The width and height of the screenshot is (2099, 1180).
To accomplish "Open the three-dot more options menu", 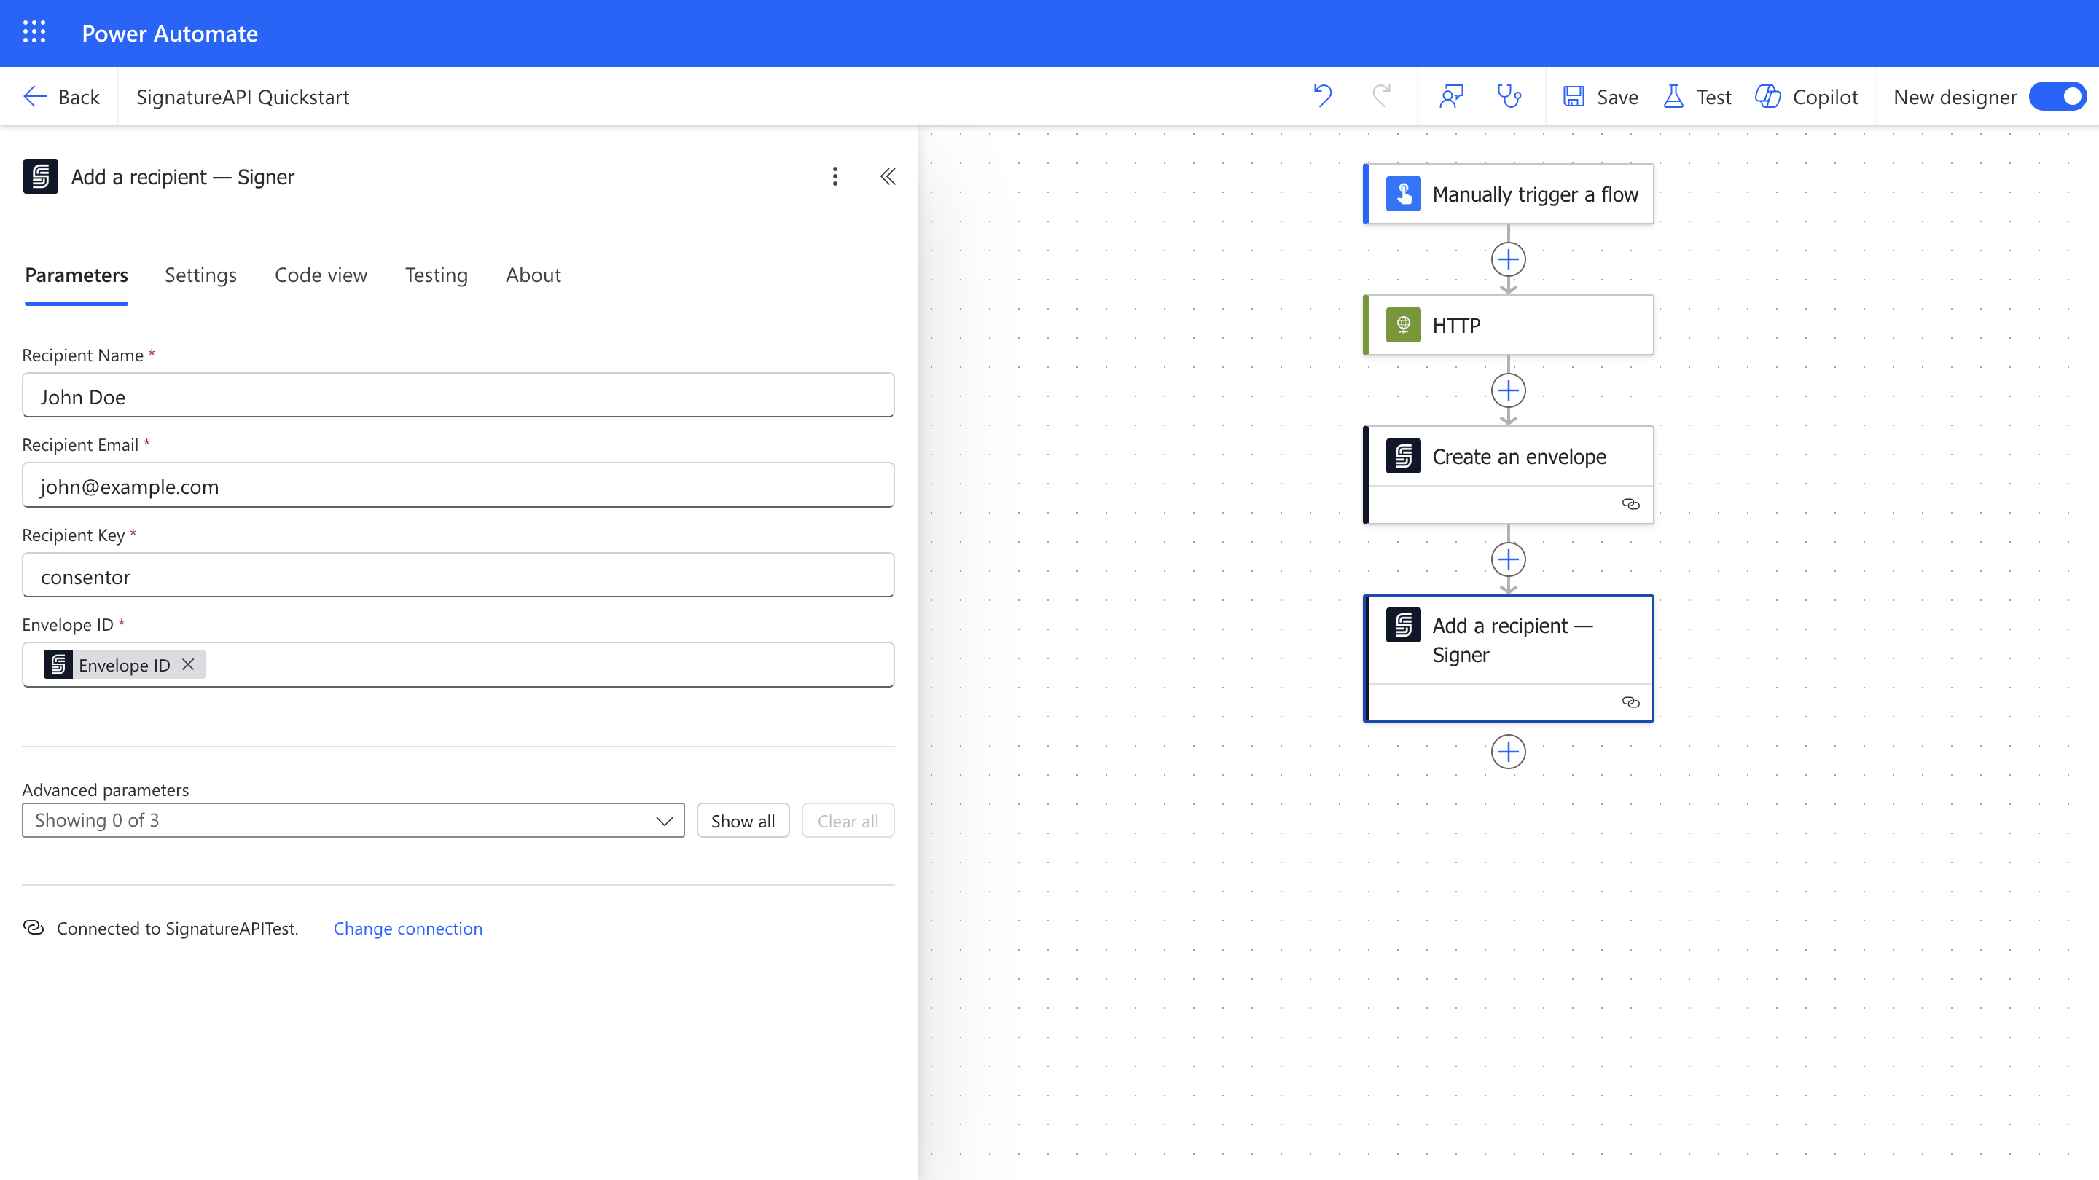I will (834, 177).
